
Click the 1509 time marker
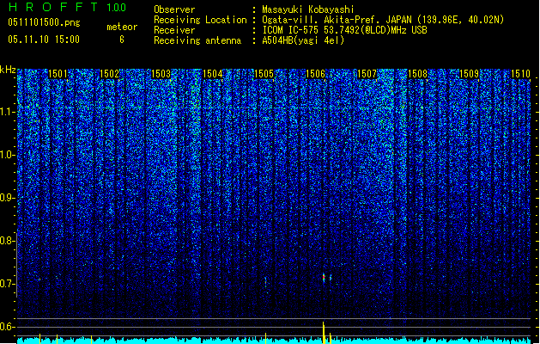pos(470,74)
